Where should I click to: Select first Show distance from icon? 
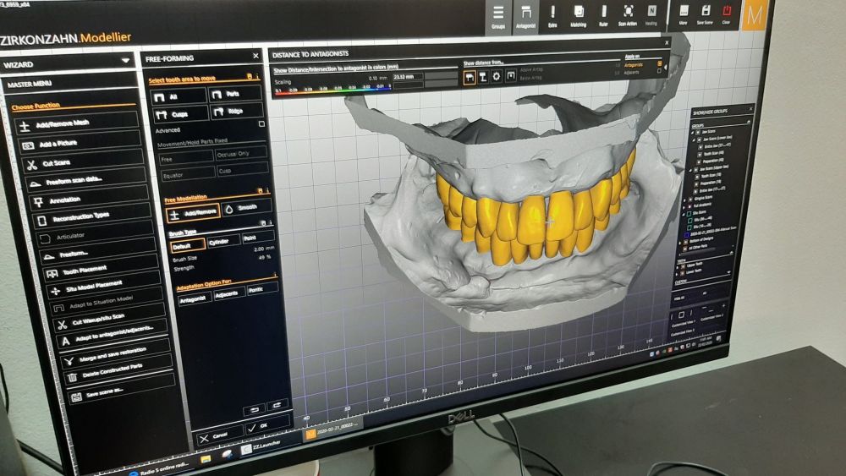pos(469,78)
